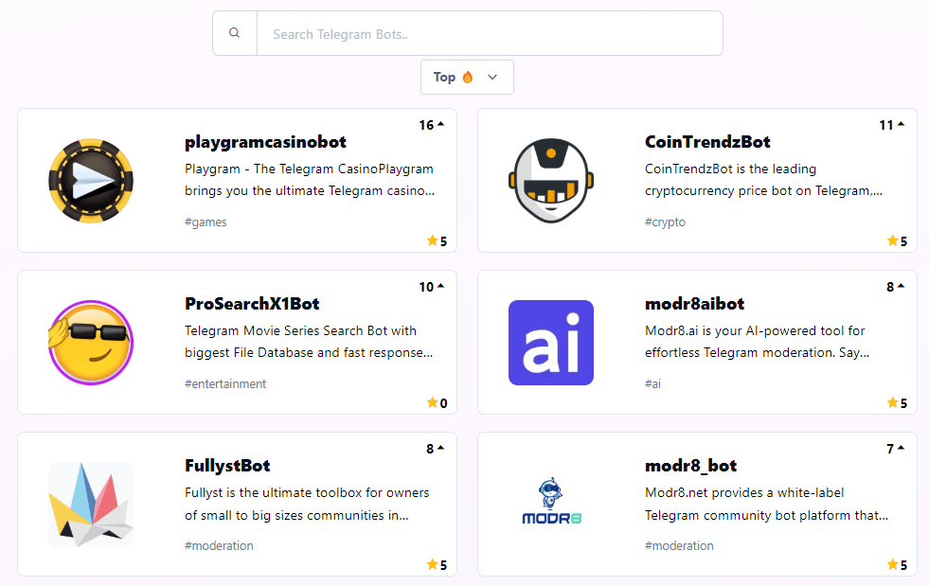Open the modr8_bot title link
The width and height of the screenshot is (929, 586).
[690, 466]
